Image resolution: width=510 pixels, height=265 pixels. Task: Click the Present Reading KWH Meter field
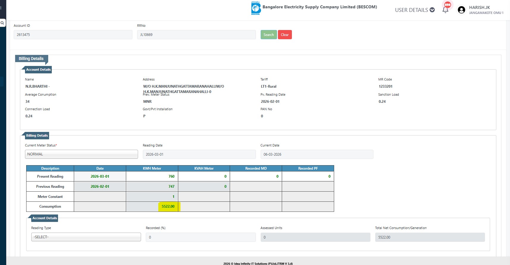point(152,176)
